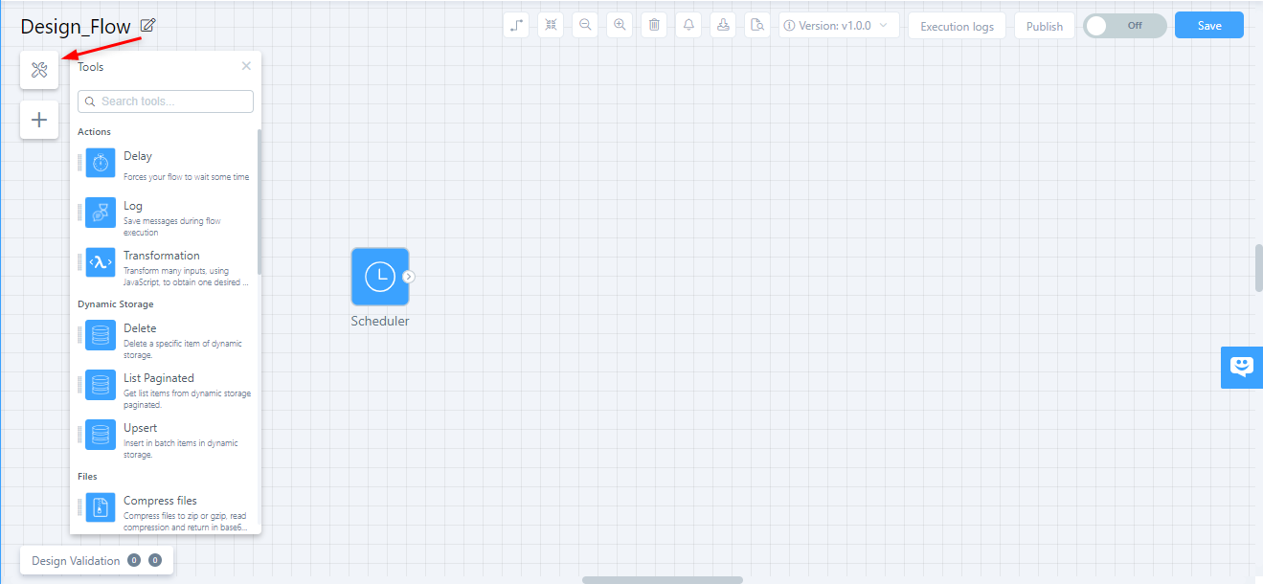Viewport: 1263px width, 584px height.
Task: Publish the flow
Action: click(x=1044, y=26)
